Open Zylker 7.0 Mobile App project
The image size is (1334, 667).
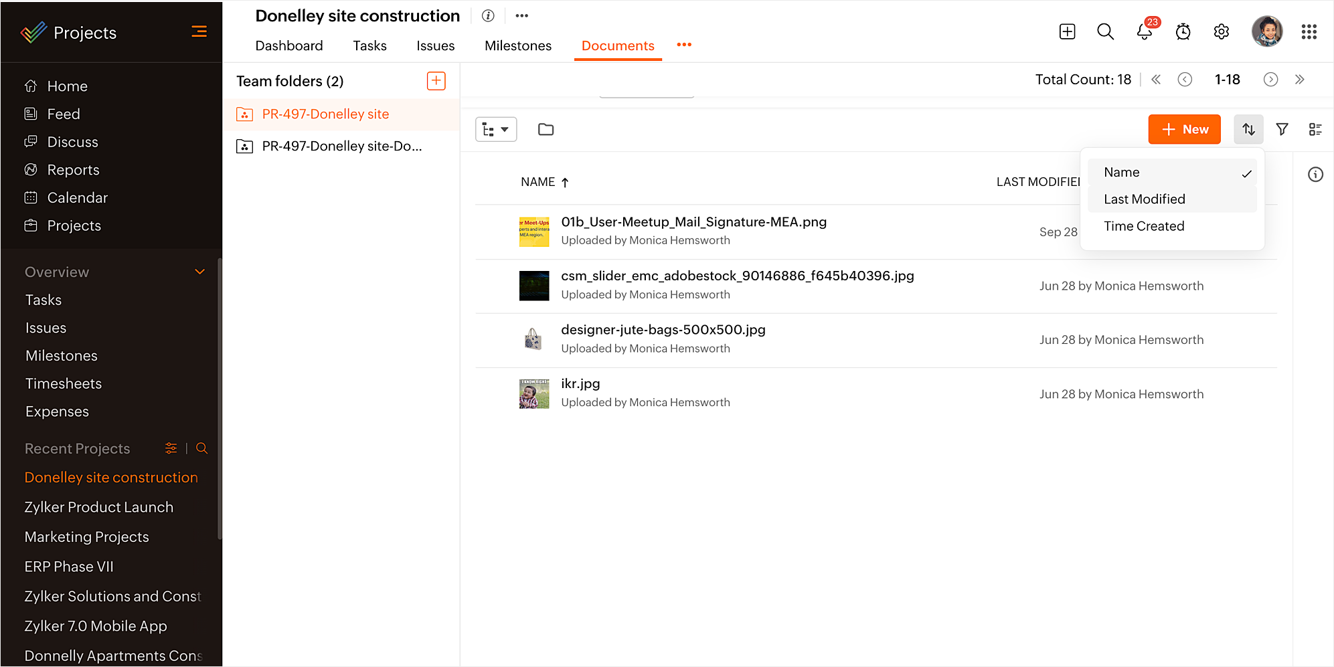(96, 626)
